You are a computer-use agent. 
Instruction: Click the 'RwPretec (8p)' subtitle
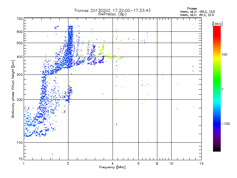tap(112, 14)
